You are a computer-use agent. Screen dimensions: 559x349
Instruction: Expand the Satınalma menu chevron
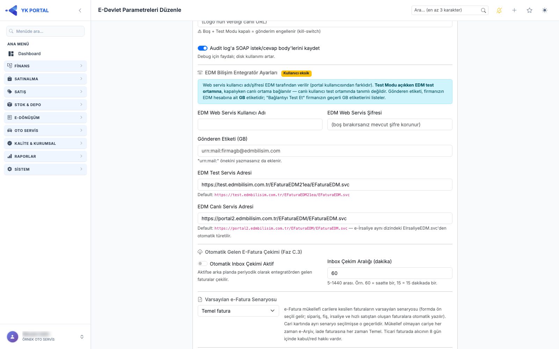pyautogui.click(x=81, y=79)
